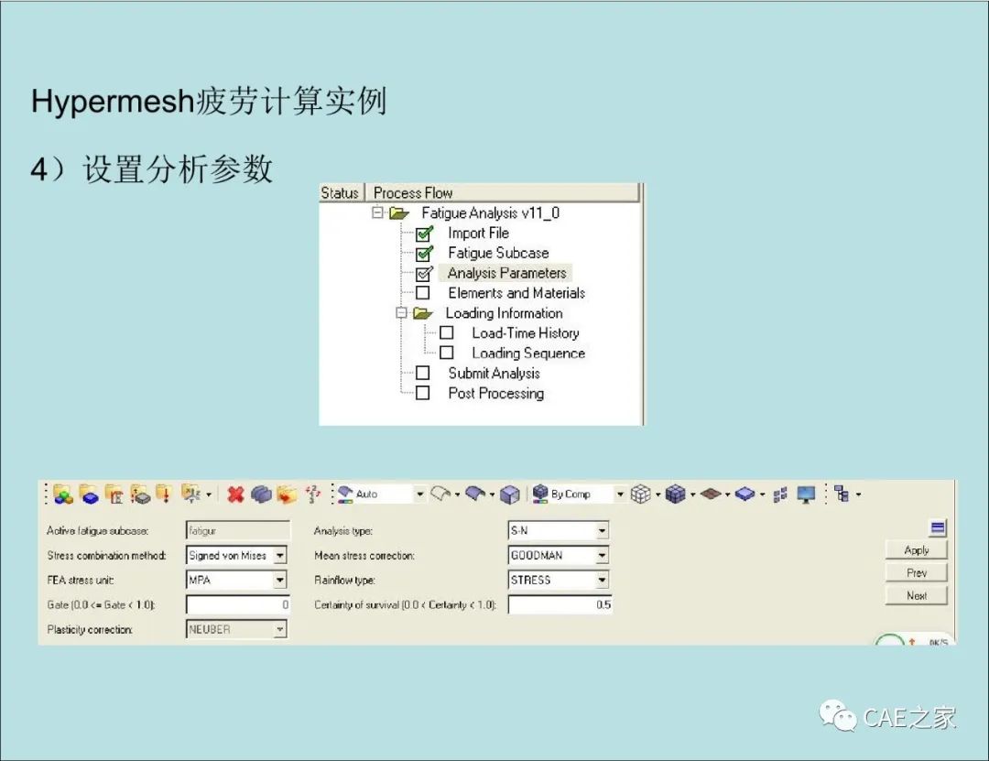Click the renumber icon with red digits 1 2 3

312,495
